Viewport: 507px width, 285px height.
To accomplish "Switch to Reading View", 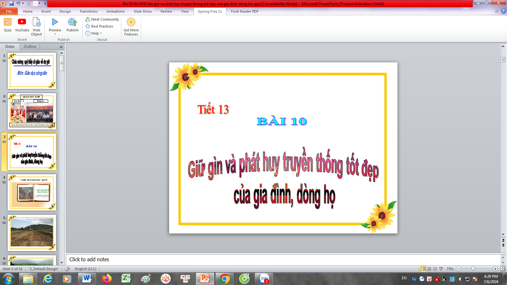I will pos(435,269).
